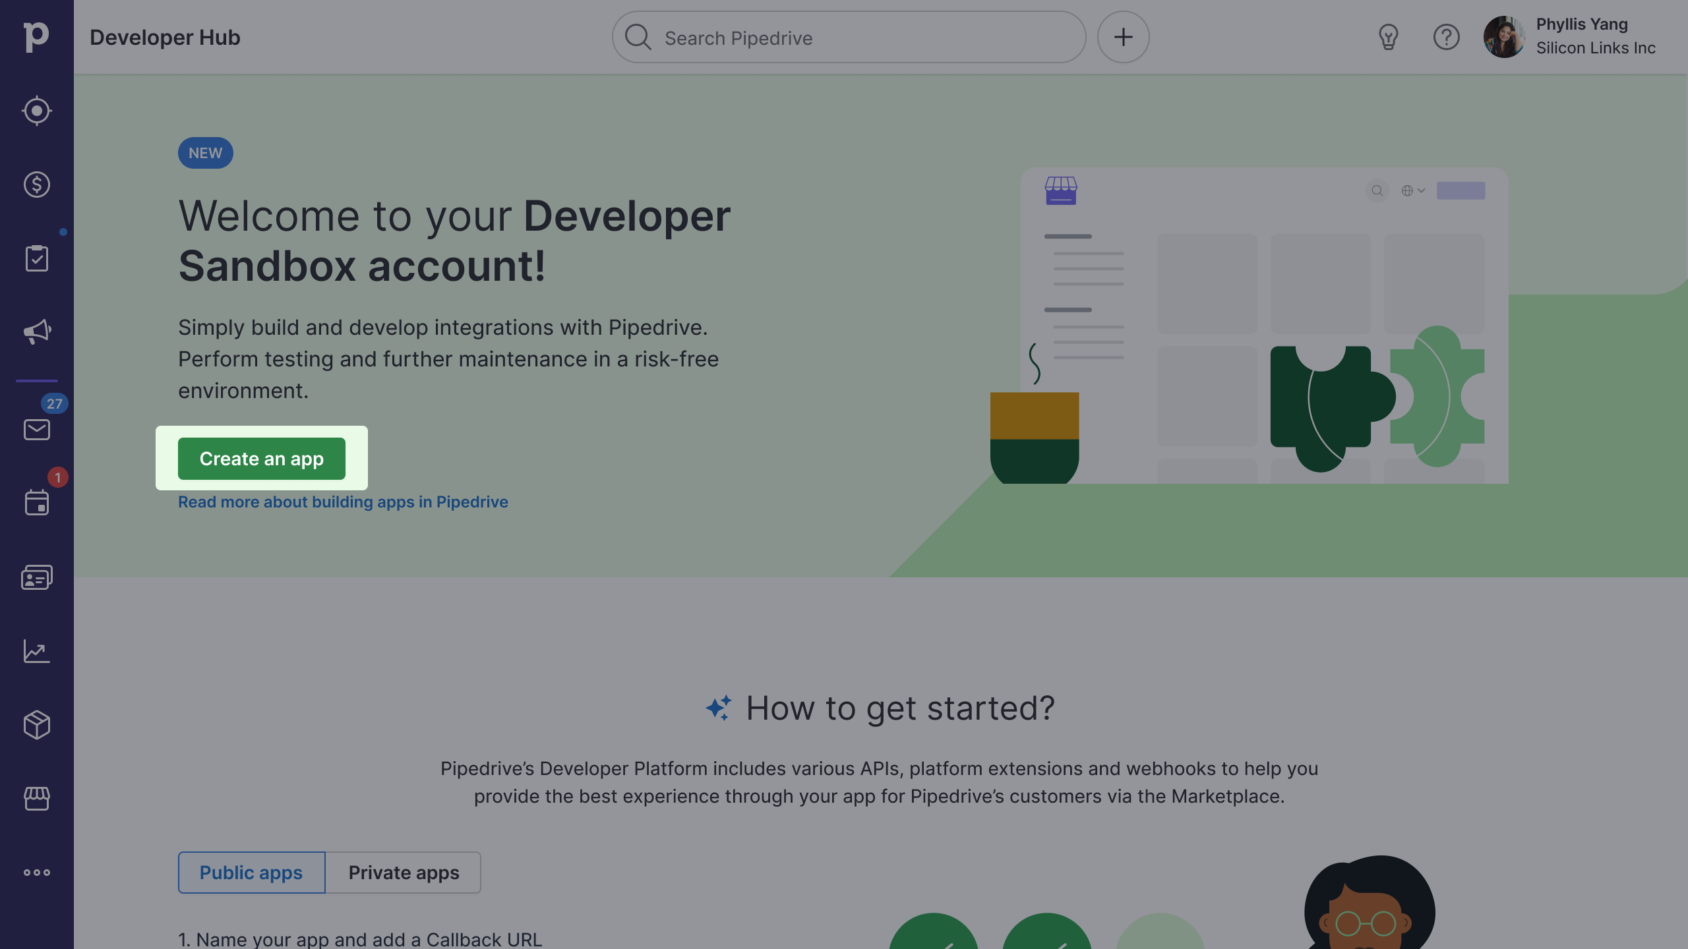The height and width of the screenshot is (949, 1688).
Task: Click the megaphone campaigns icon
Action: tap(37, 330)
